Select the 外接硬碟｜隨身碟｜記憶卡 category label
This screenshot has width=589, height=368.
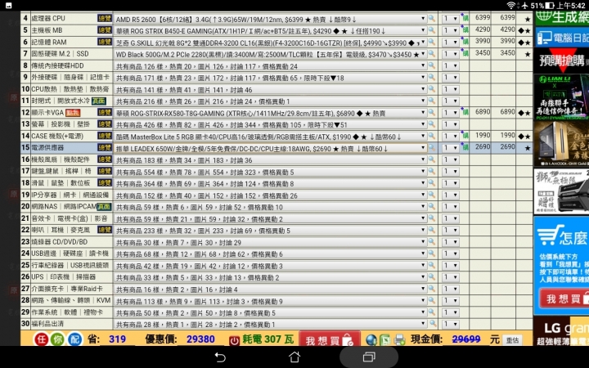70,77
